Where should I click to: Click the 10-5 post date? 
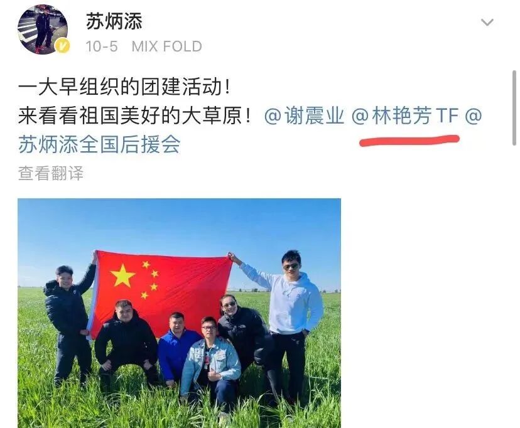[x=102, y=46]
